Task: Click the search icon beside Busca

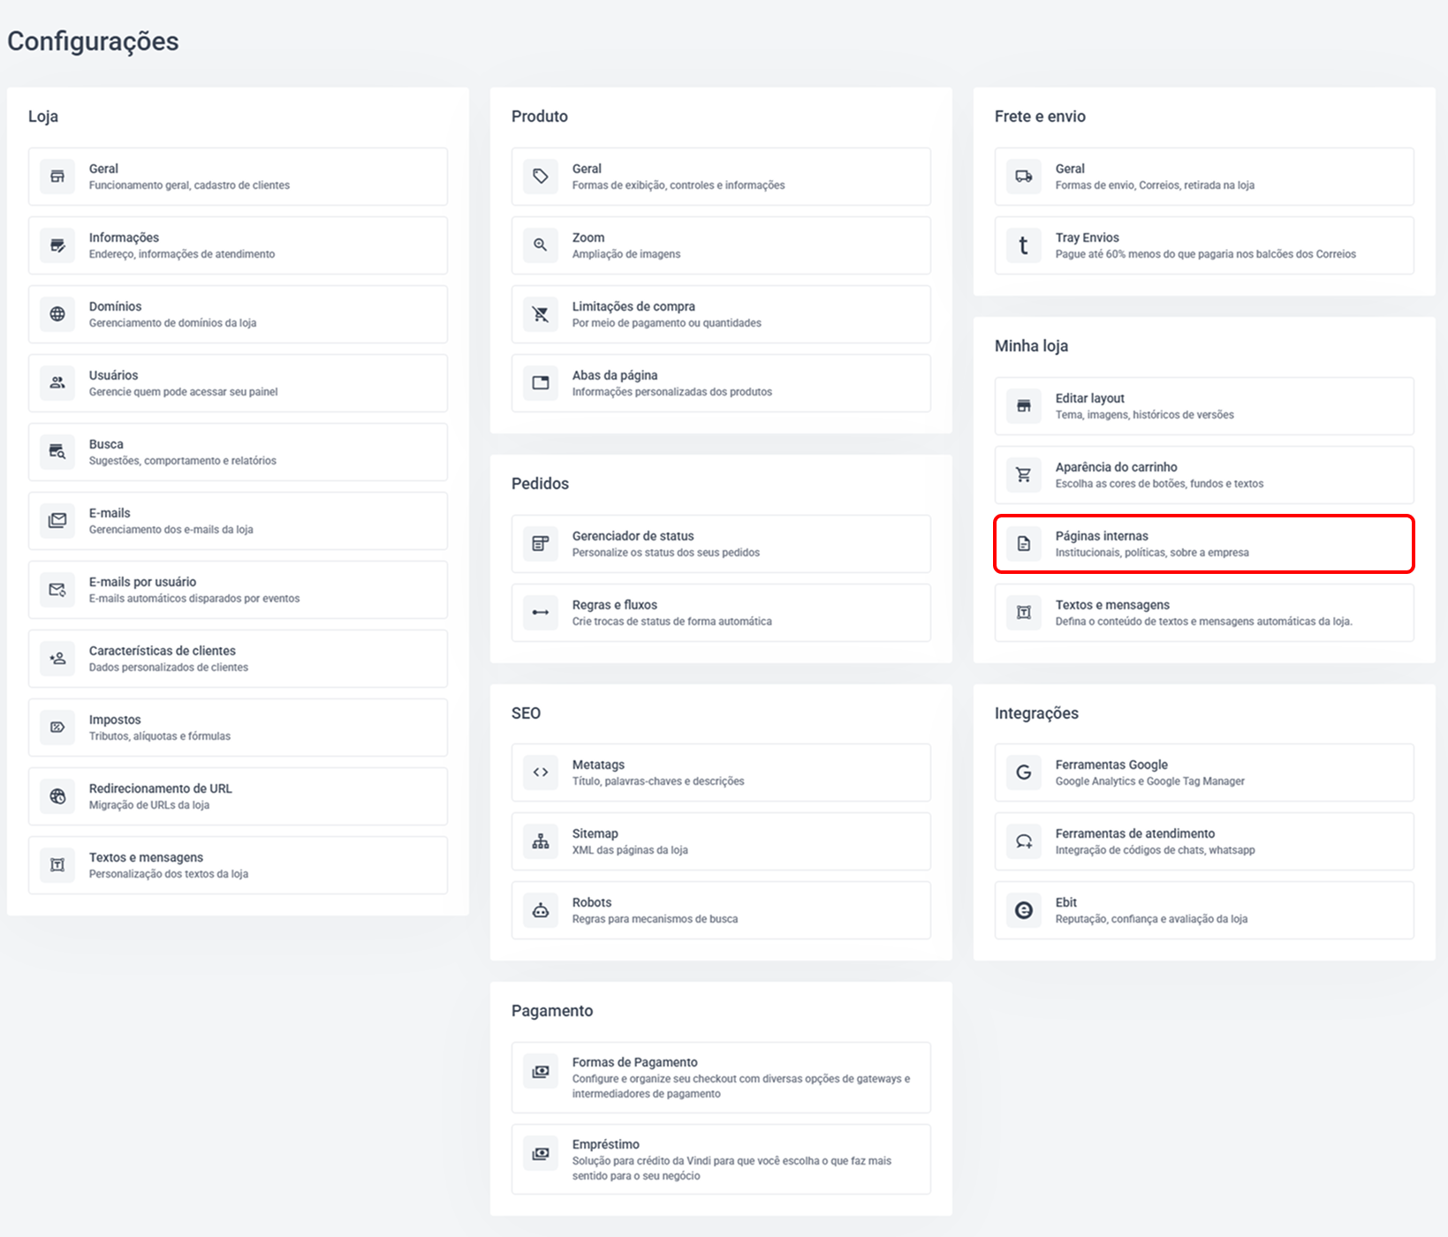Action: point(57,452)
